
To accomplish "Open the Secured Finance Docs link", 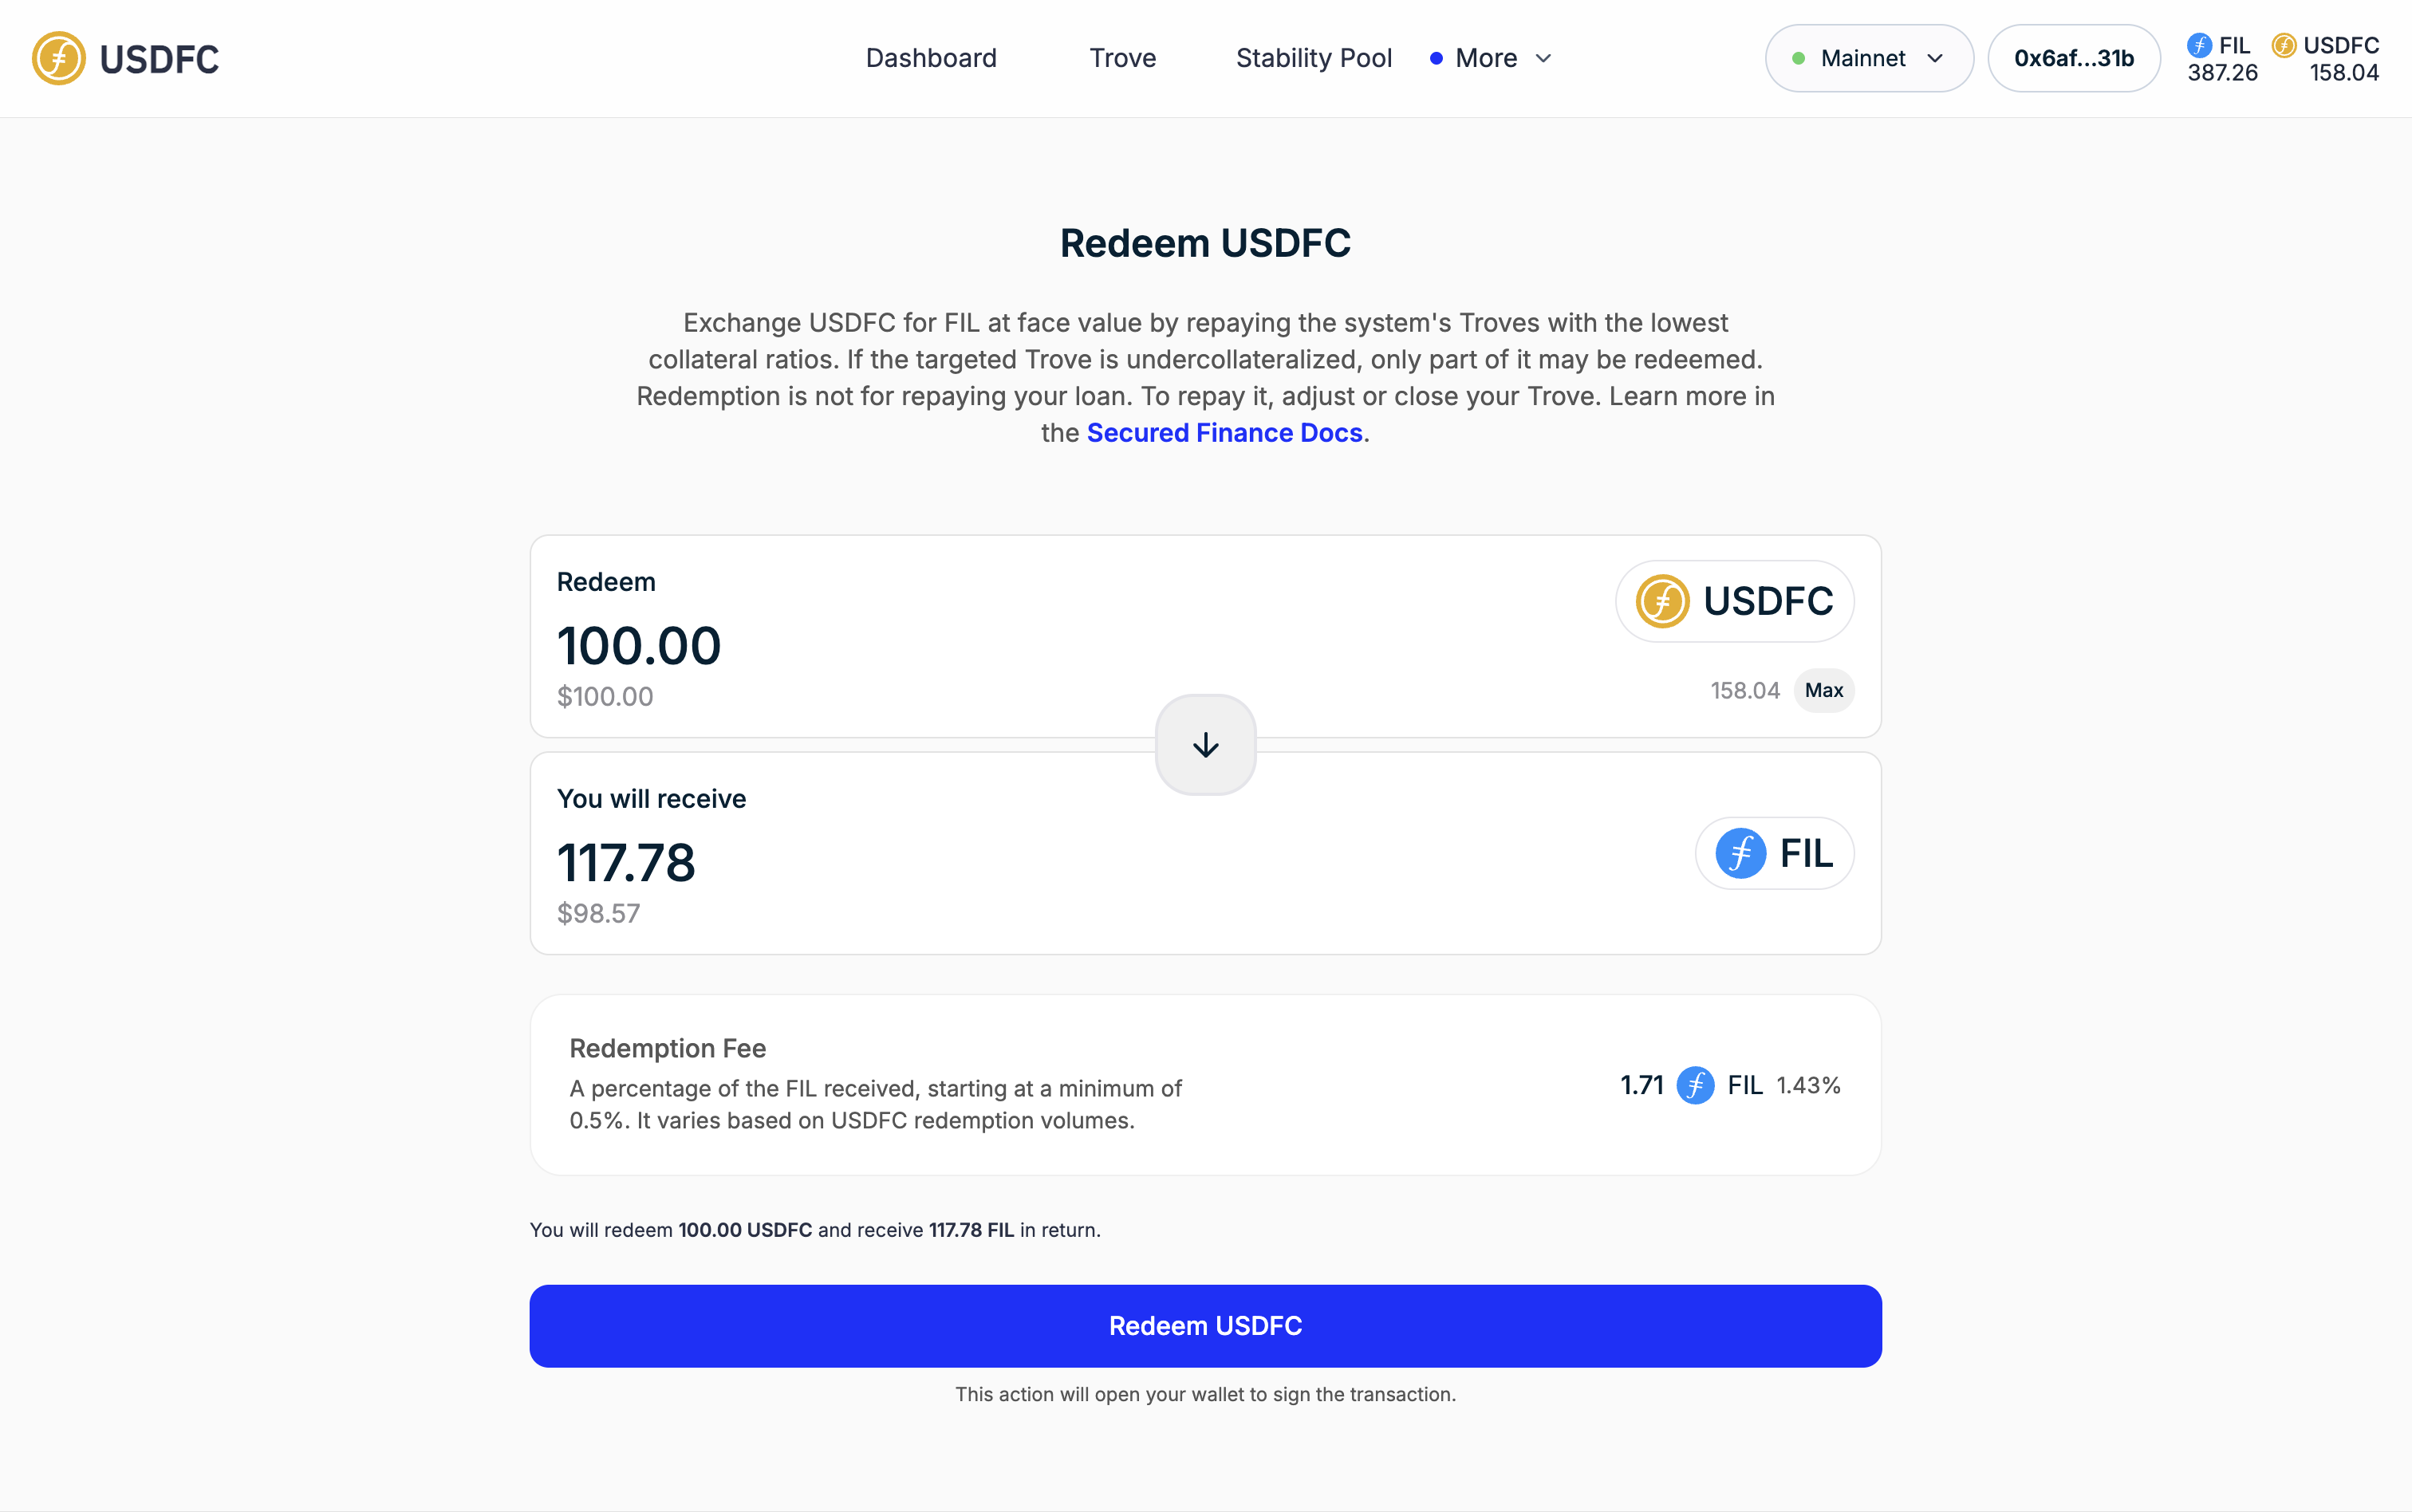I will coord(1224,433).
